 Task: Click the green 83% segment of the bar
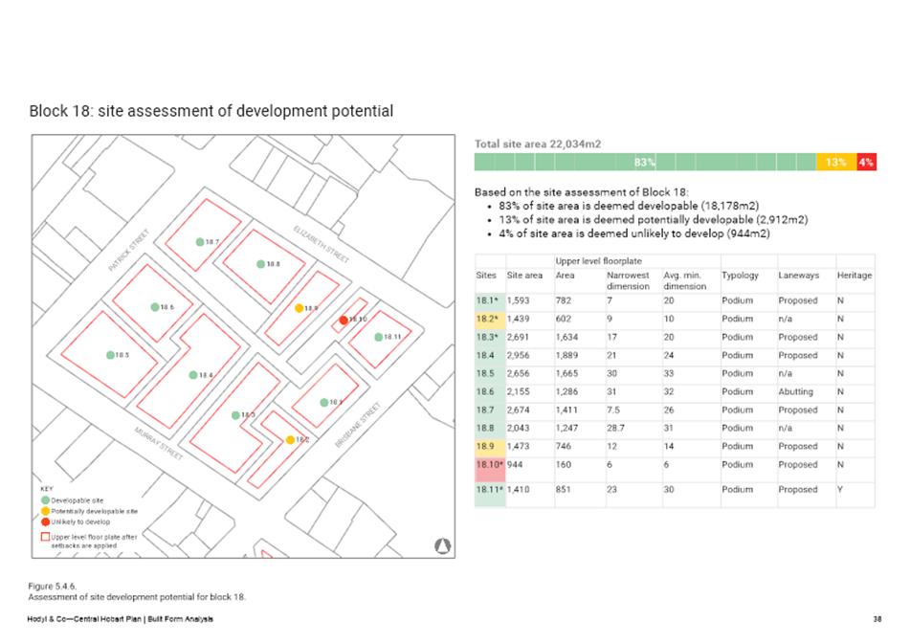tap(645, 162)
